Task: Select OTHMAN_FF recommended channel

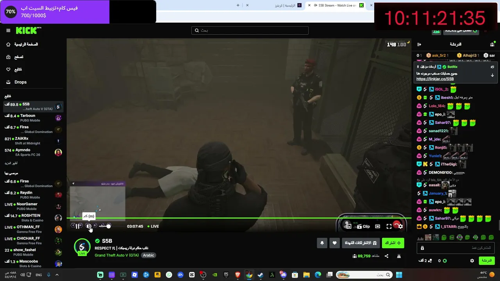Action: click(33, 229)
